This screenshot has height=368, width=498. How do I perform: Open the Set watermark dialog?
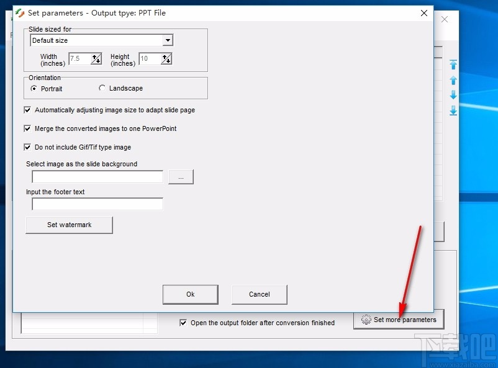68,225
